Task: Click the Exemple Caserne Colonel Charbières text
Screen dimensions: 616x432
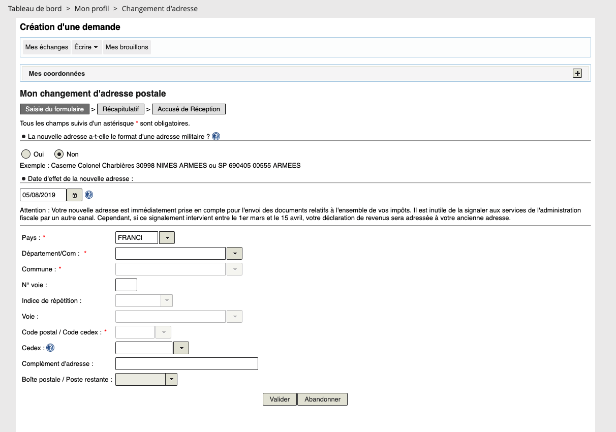Action: (160, 166)
